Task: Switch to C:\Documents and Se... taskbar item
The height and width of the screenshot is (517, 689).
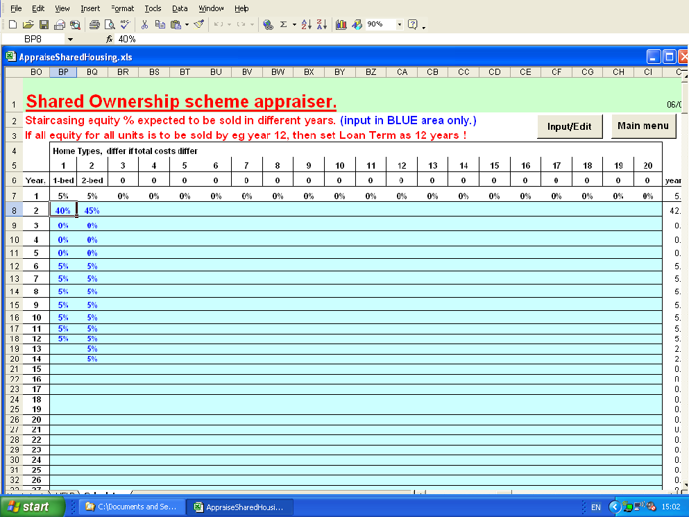Action: (x=131, y=507)
